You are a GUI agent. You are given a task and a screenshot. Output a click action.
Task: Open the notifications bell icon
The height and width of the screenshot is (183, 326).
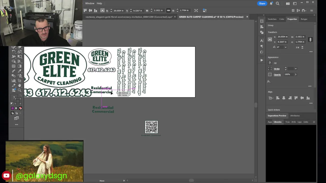(x=271, y=3)
